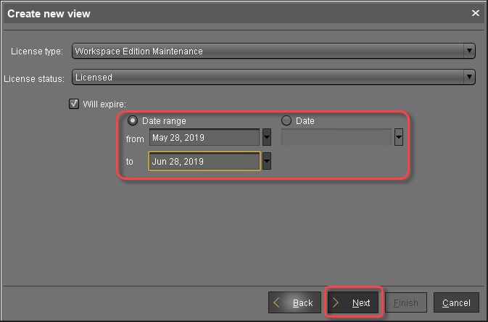Cancel the new view wizard
Viewport: 488px width, 322px height.
[x=456, y=303]
